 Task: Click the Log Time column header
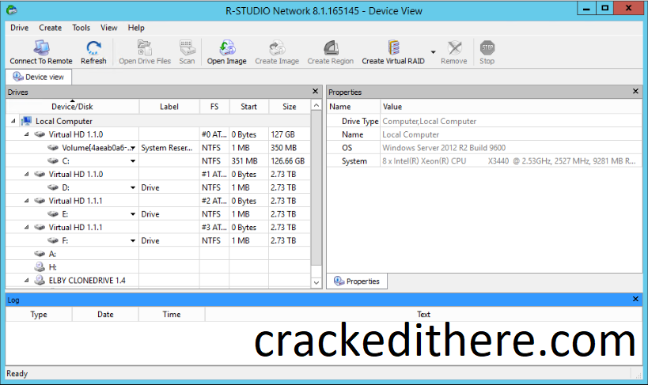[172, 315]
